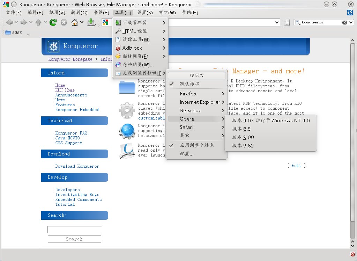Click the KDE gear icon at top right
This screenshot has width=357, height=261.
pos(349,13)
